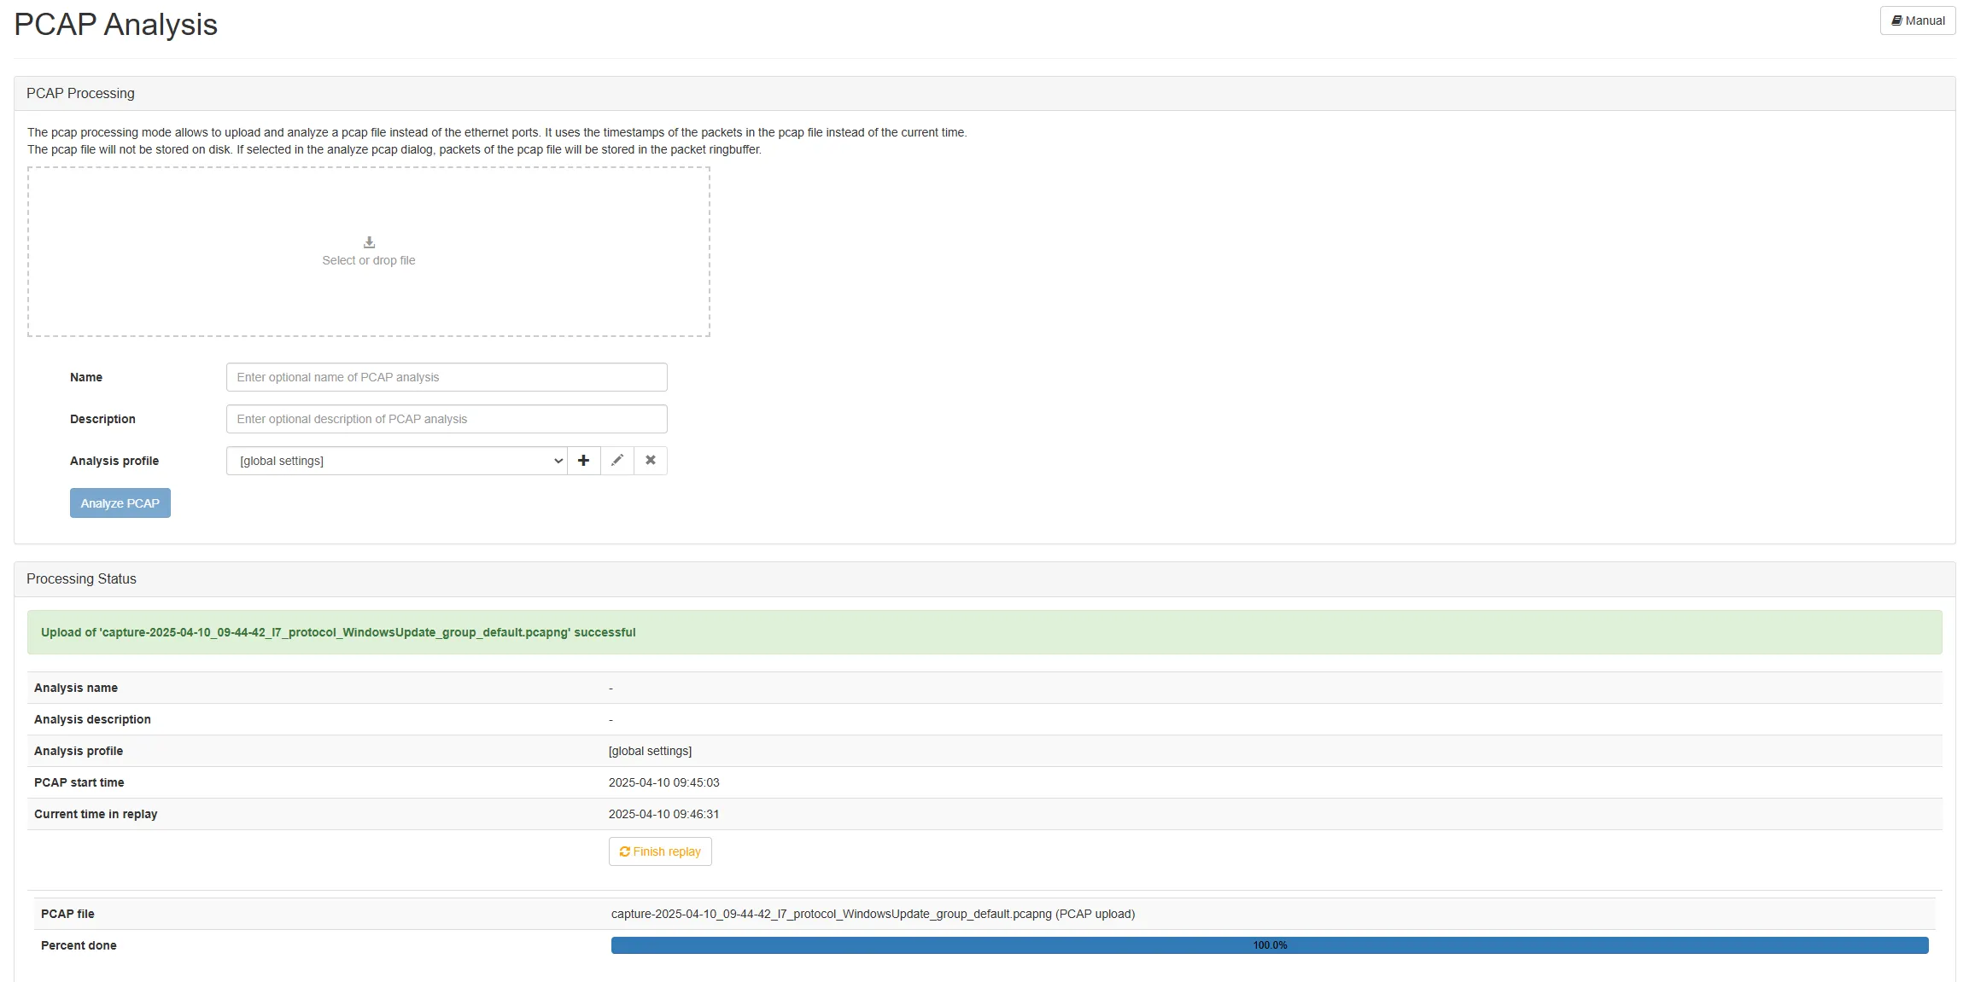Delete analysis profile with X icon
Viewport: 1969px width, 982px height.
pyautogui.click(x=650, y=461)
